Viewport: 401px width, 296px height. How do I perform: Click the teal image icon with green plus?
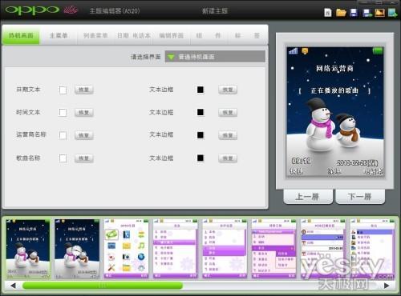point(392,13)
